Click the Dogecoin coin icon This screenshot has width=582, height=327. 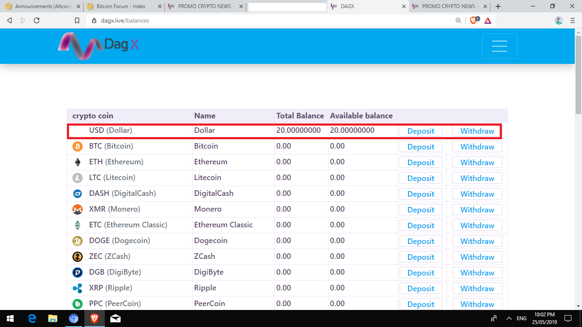click(78, 241)
